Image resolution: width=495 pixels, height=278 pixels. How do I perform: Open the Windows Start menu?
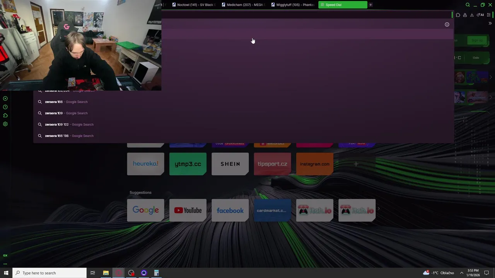pos(6,273)
